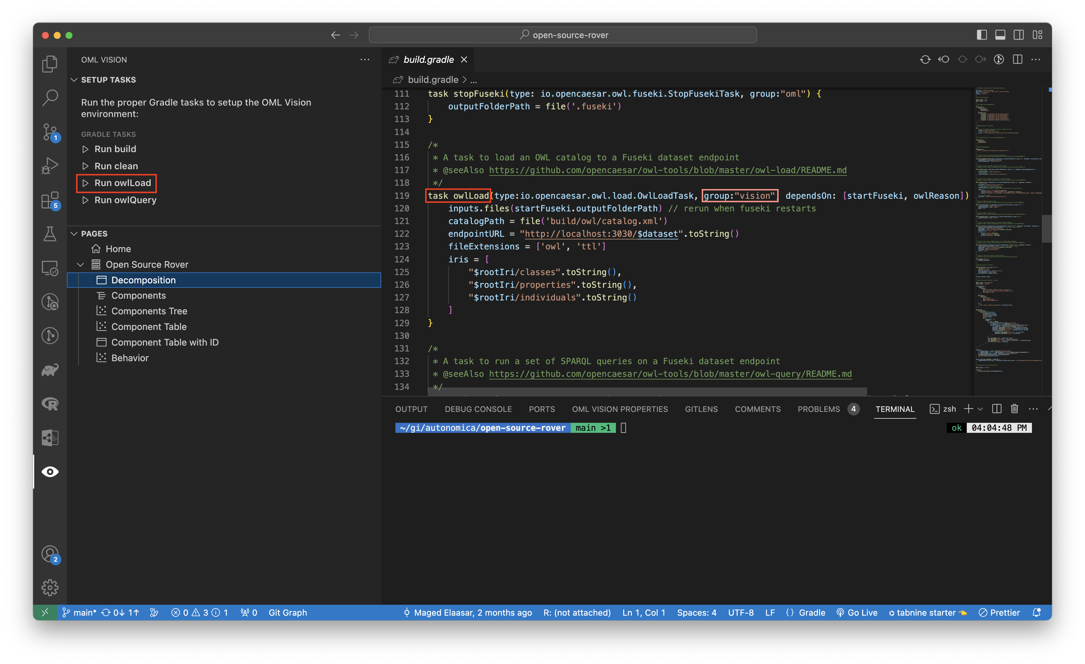This screenshot has height=664, width=1085.
Task: Open notifications bell in status bar
Action: click(1037, 612)
